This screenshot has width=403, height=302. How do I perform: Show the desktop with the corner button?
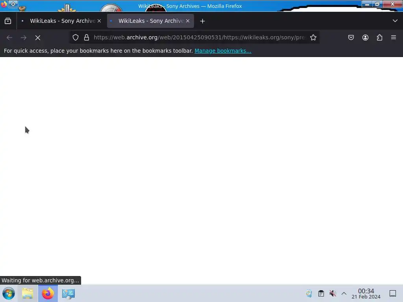pos(393,293)
